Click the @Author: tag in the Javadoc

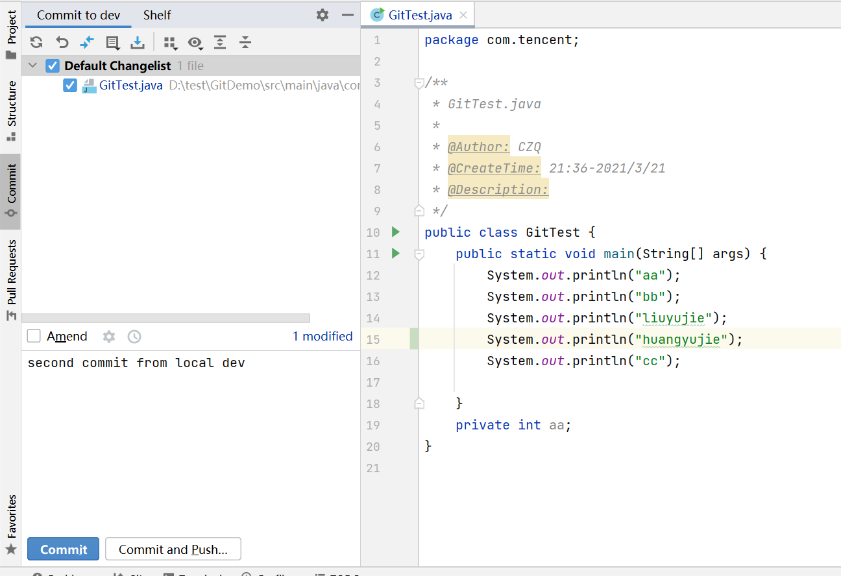(x=479, y=147)
